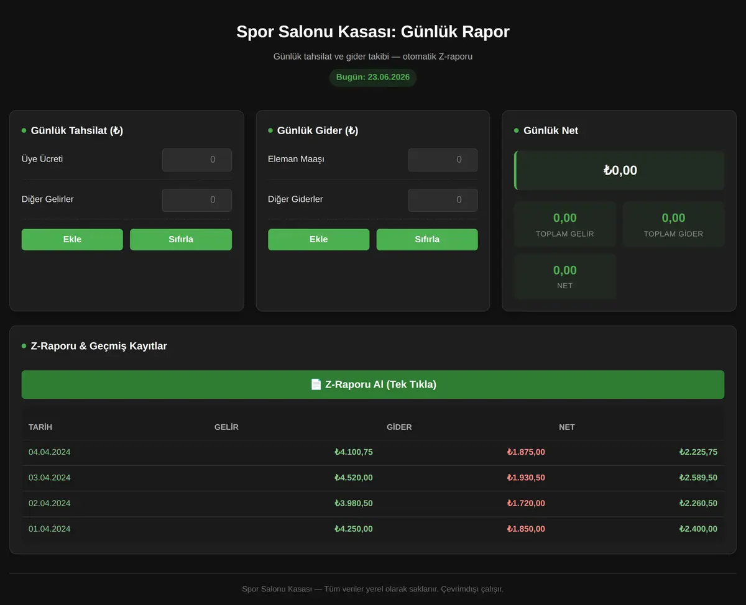Click the NET column header in the table
Viewport: 746px width, 605px height.
click(567, 427)
